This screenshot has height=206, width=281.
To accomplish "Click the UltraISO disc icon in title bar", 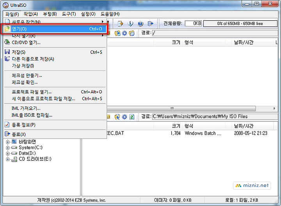I will [x=6, y=5].
